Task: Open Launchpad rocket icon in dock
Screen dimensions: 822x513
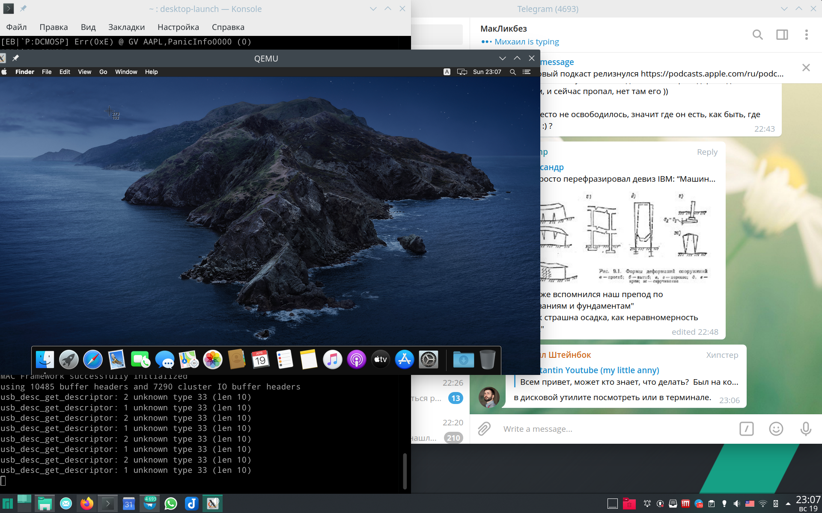Action: 69,360
